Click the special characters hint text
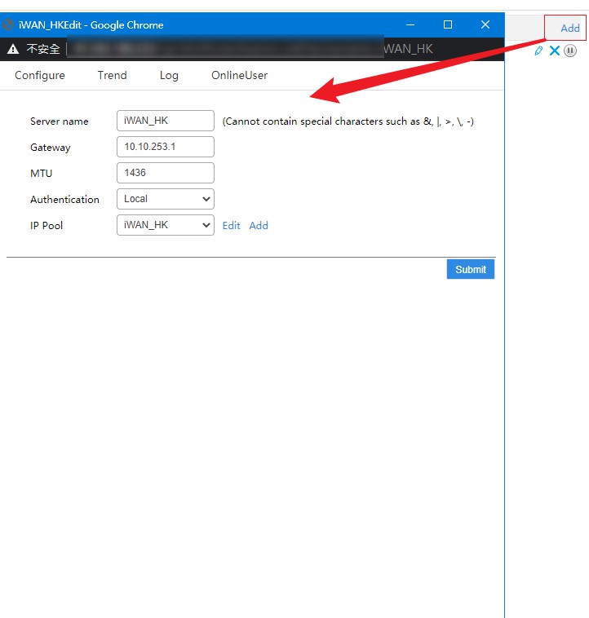Image resolution: width=589 pixels, height=618 pixels. pyautogui.click(x=348, y=121)
